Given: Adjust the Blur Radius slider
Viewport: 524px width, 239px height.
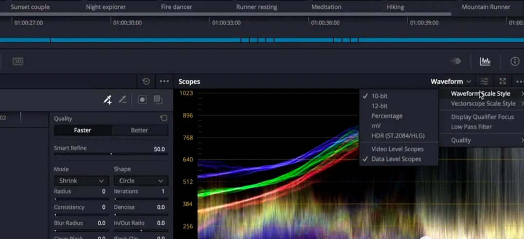Looking at the screenshot, I should (x=82, y=231).
